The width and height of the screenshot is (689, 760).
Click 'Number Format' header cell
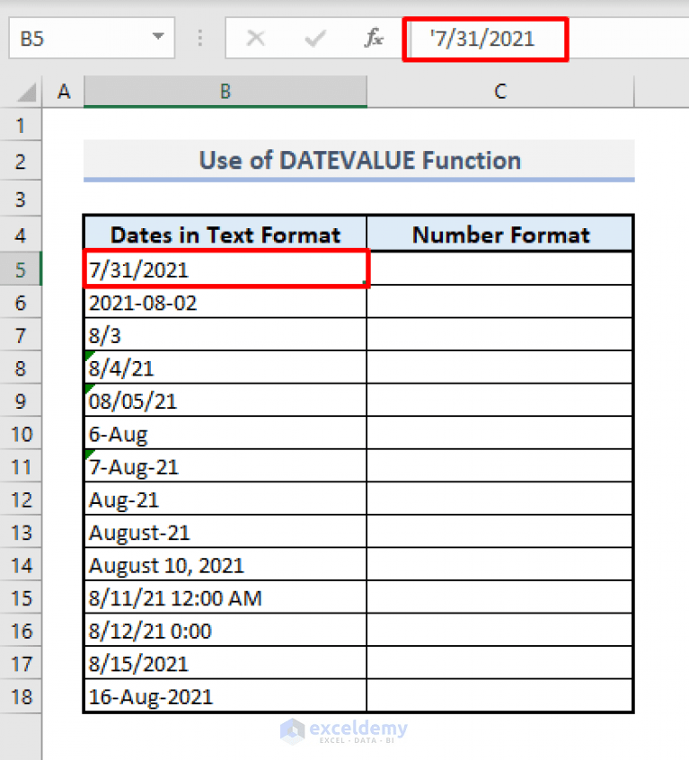(x=499, y=234)
